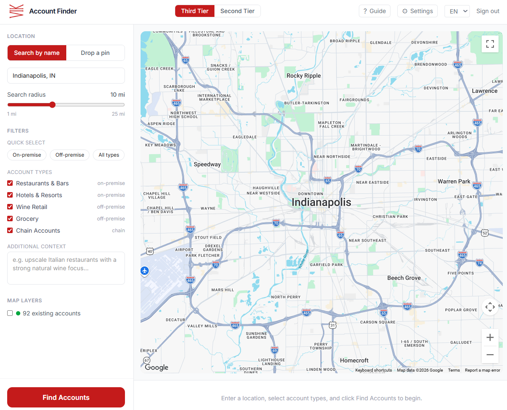Adjust the search radius slider

[66, 105]
